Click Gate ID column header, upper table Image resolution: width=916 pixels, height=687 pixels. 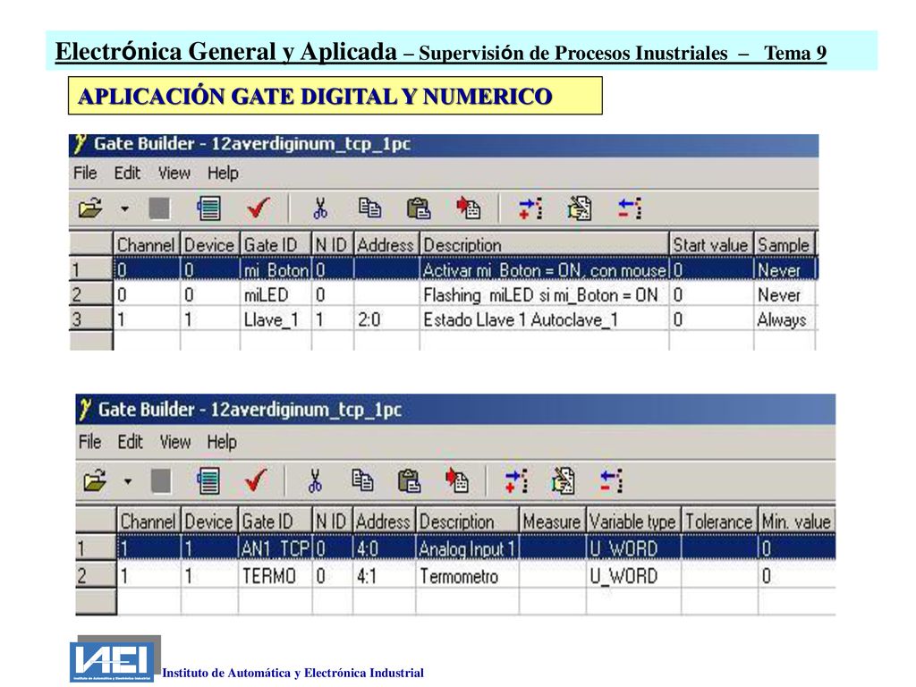(276, 245)
